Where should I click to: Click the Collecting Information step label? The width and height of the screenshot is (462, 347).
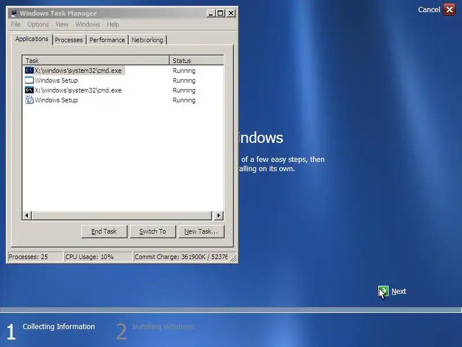click(x=59, y=327)
